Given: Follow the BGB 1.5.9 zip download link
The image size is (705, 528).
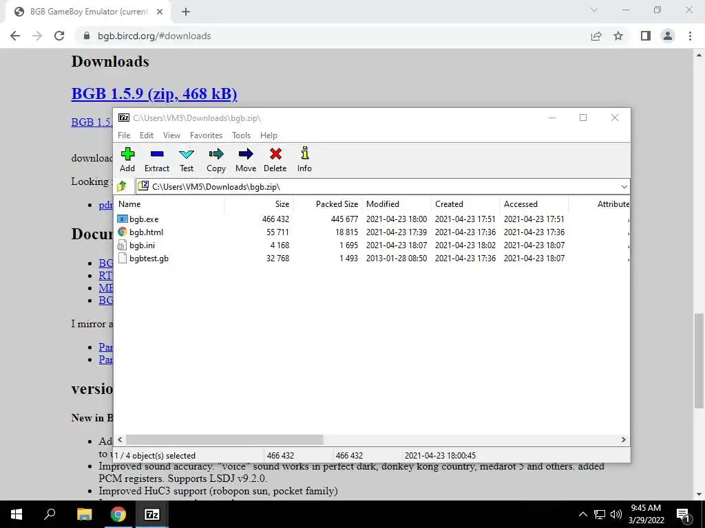Looking at the screenshot, I should 154,93.
